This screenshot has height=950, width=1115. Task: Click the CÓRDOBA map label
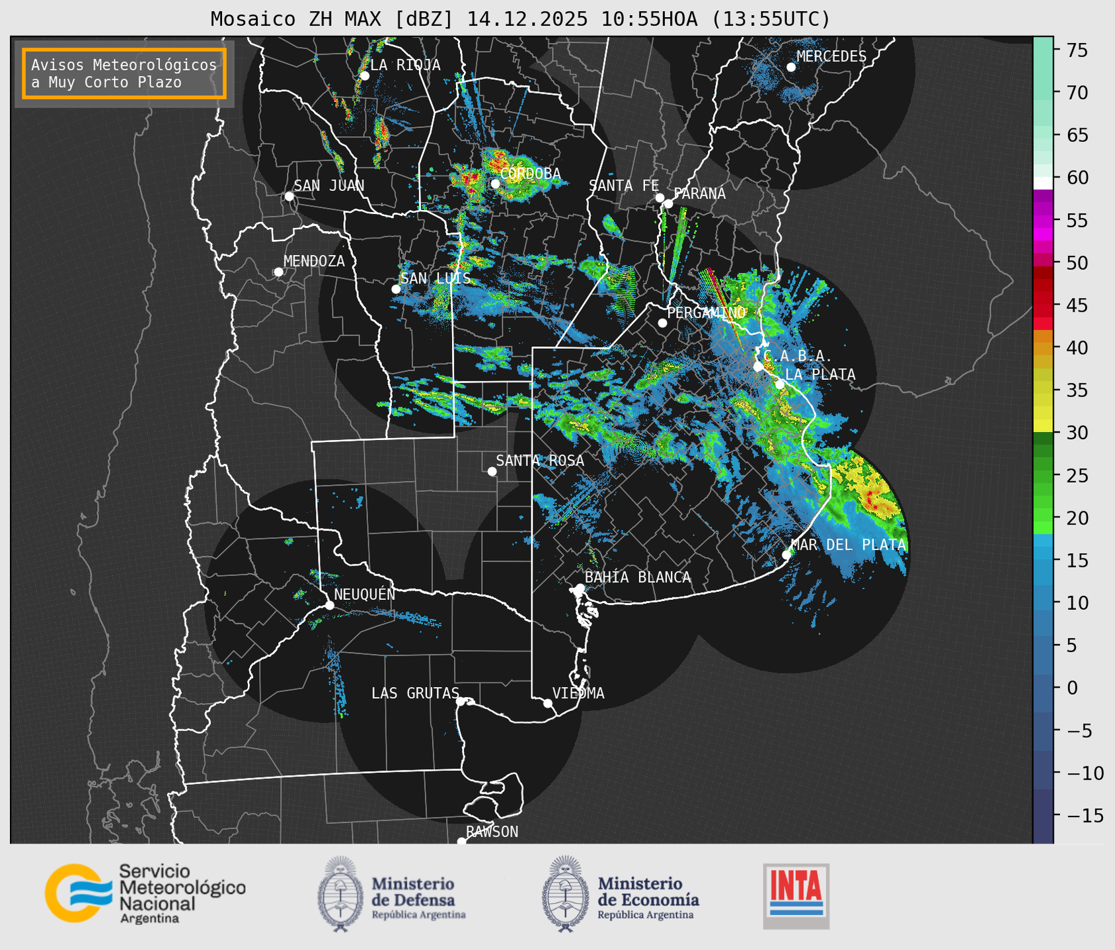click(530, 174)
